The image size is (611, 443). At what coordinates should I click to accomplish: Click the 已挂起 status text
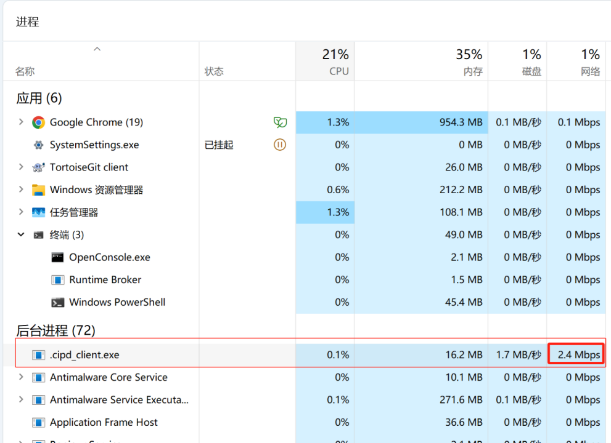coord(219,145)
